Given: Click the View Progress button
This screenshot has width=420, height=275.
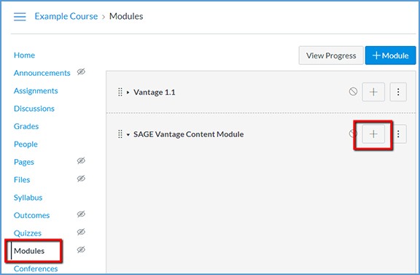Looking at the screenshot, I should (331, 55).
